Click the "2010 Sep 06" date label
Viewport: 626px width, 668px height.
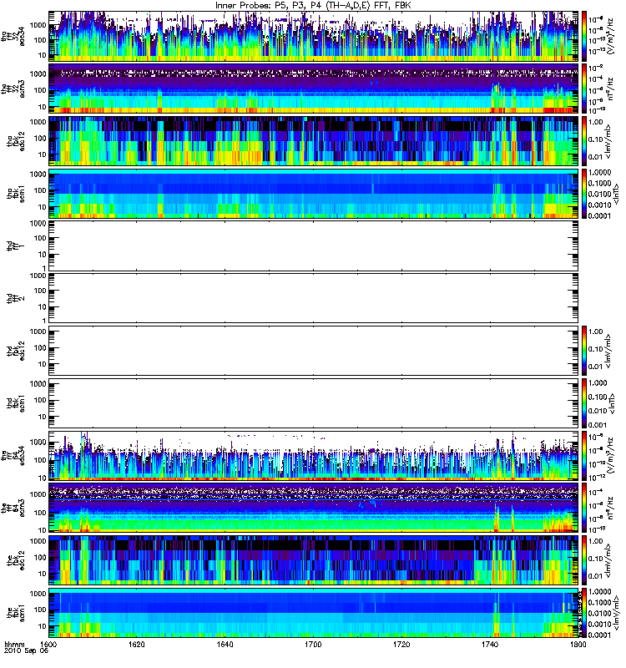26,651
